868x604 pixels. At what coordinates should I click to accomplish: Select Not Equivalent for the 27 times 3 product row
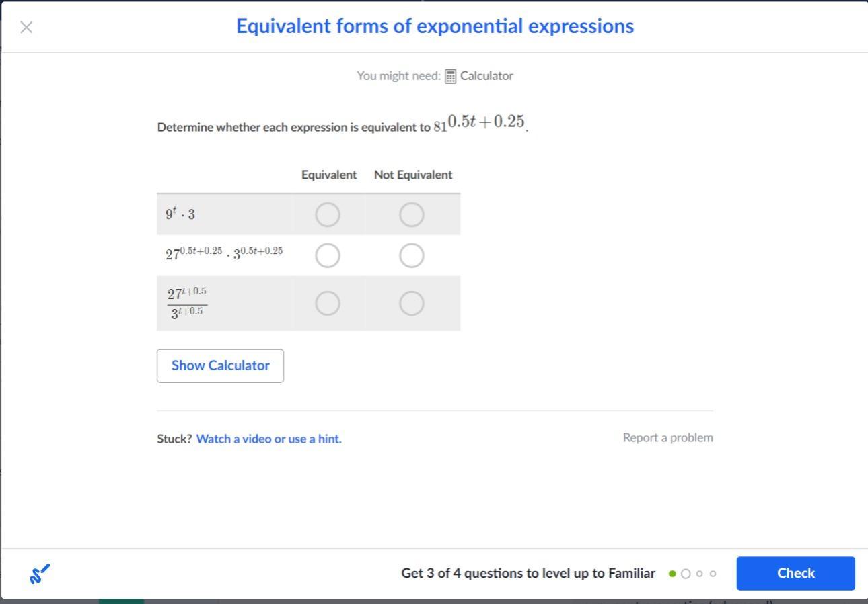click(412, 255)
